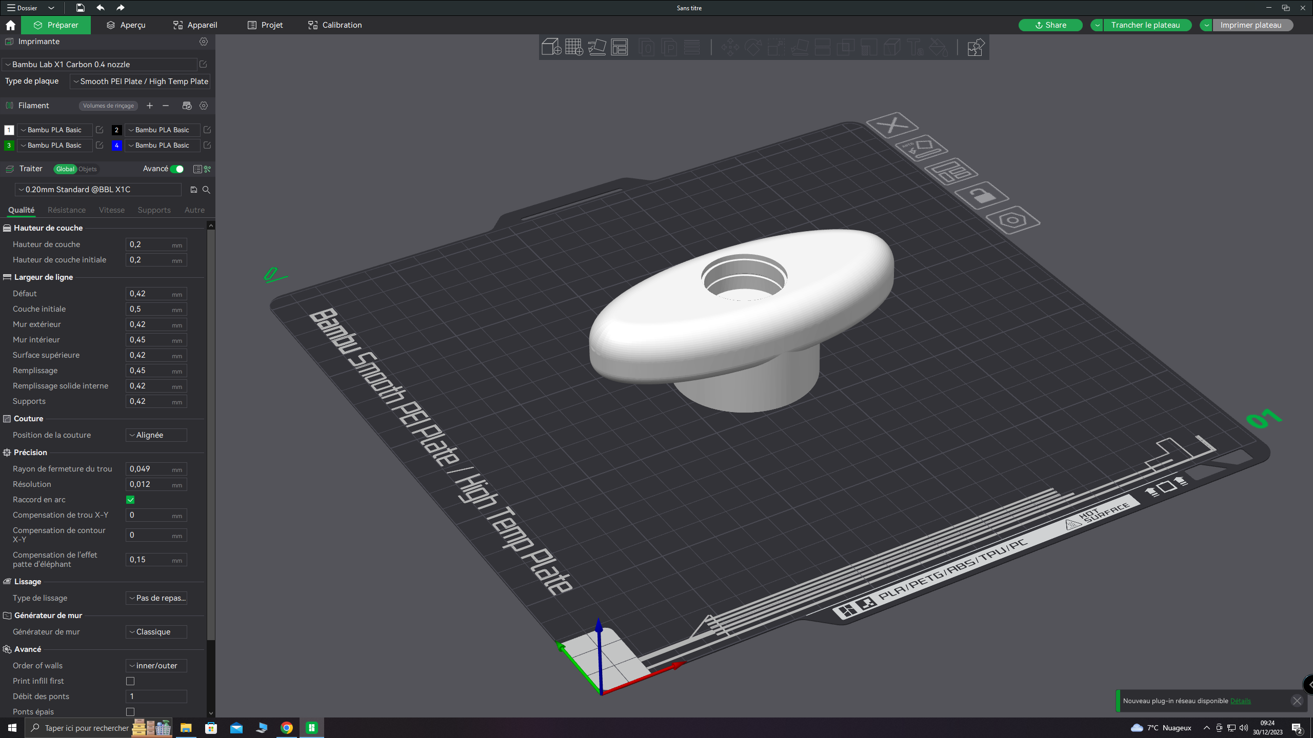Open printer settings gear icon

(x=204, y=42)
